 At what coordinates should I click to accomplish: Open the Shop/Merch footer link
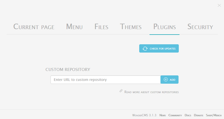coord(213,115)
